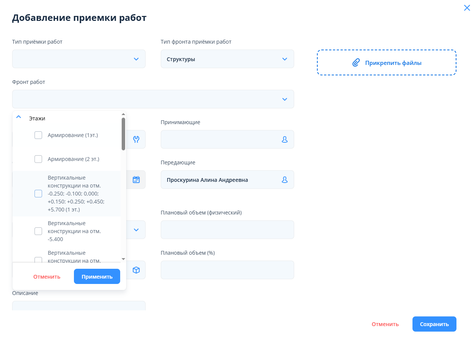Click the Плановый объем (физический) input field
Image resolution: width=472 pixels, height=339 pixels.
227,230
